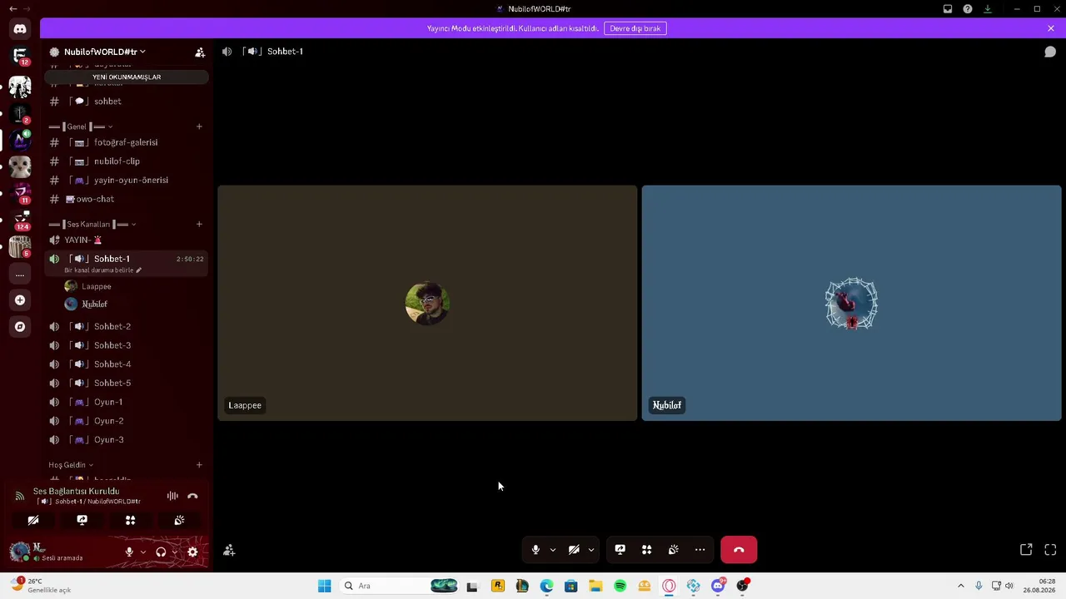Screen dimensions: 1066x599
Task: Open more call options (three dots)
Action: (700, 550)
